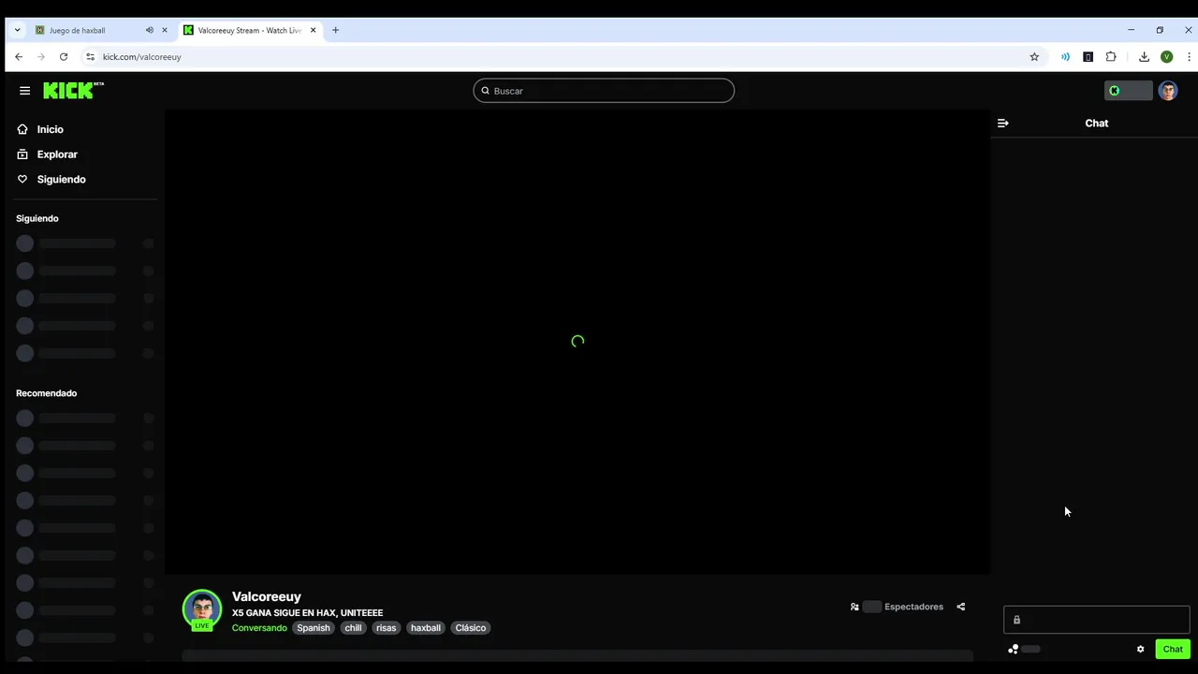
Task: Go back in browser history
Action: point(19,57)
